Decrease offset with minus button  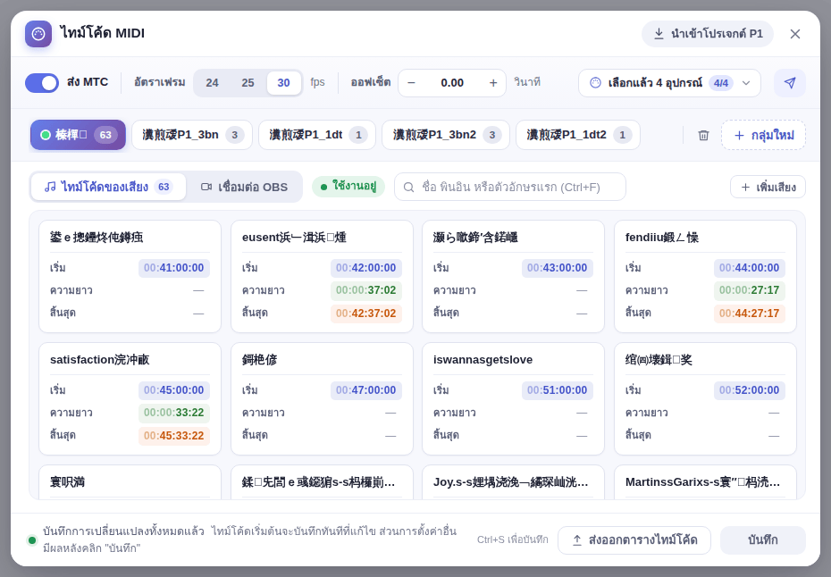tap(411, 83)
